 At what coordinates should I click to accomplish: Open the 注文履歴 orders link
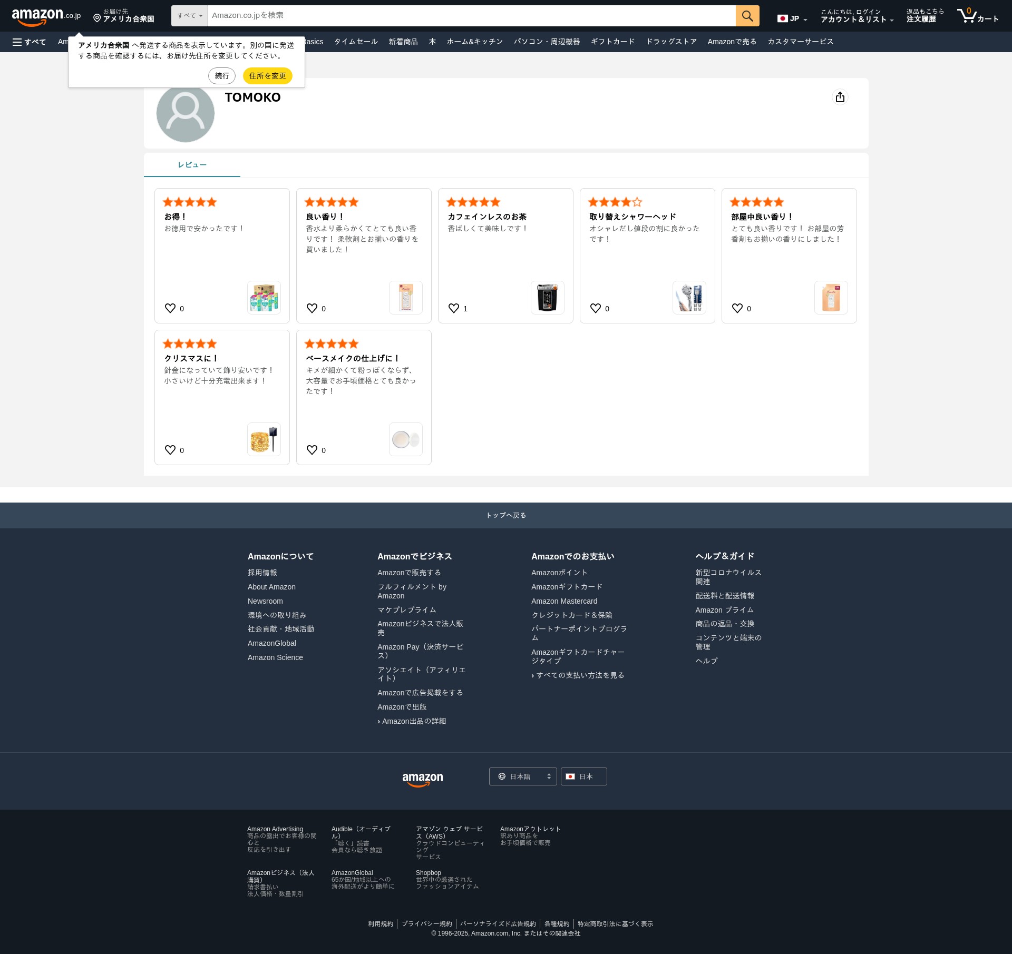coord(925,16)
